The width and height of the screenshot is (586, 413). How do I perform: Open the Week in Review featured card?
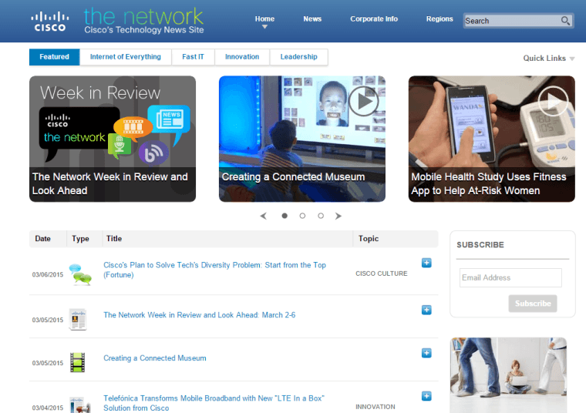pos(113,139)
